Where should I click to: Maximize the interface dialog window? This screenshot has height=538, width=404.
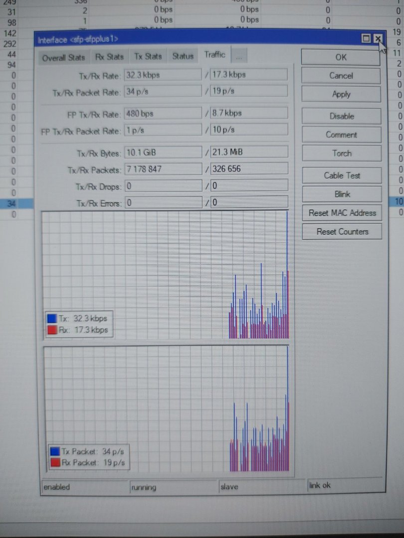pos(366,38)
